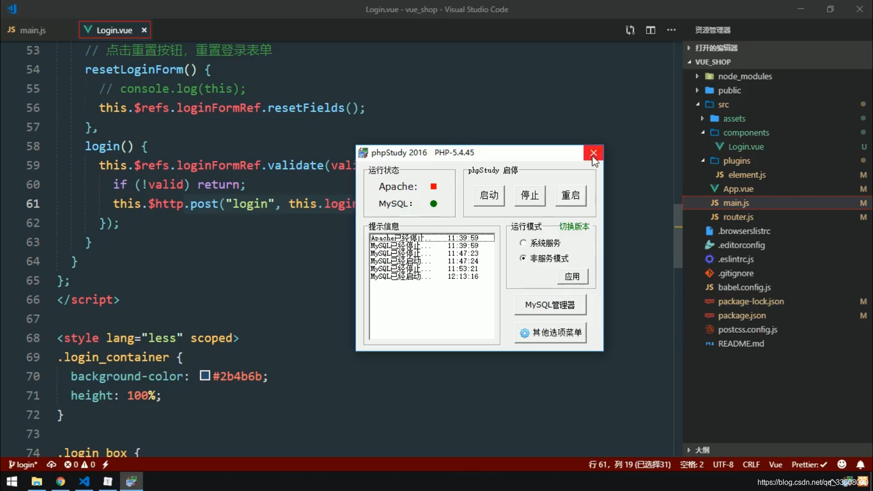
Task: Click the git branch login* indicator
Action: [x=23, y=465]
